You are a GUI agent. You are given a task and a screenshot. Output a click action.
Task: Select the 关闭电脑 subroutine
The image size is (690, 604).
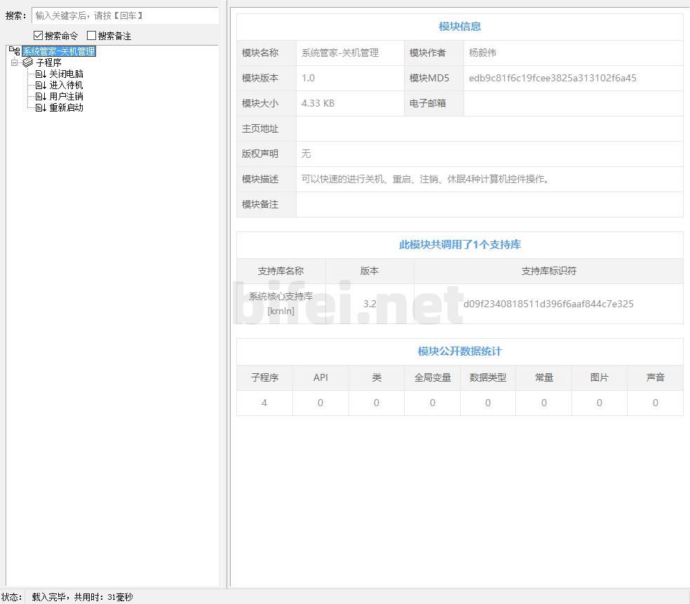click(67, 74)
